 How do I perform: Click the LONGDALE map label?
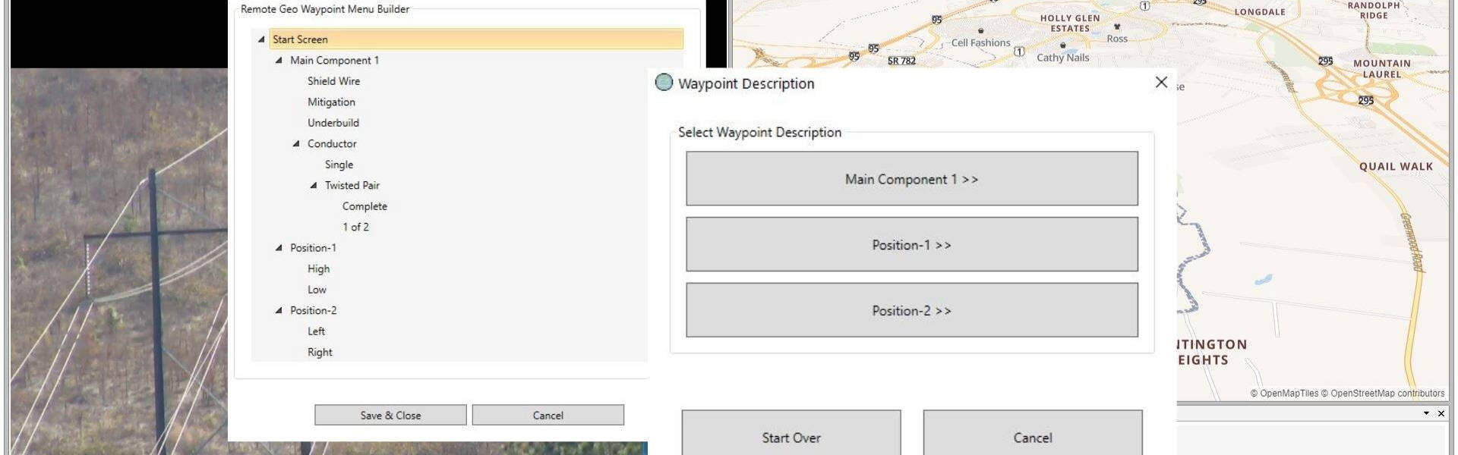point(1260,12)
